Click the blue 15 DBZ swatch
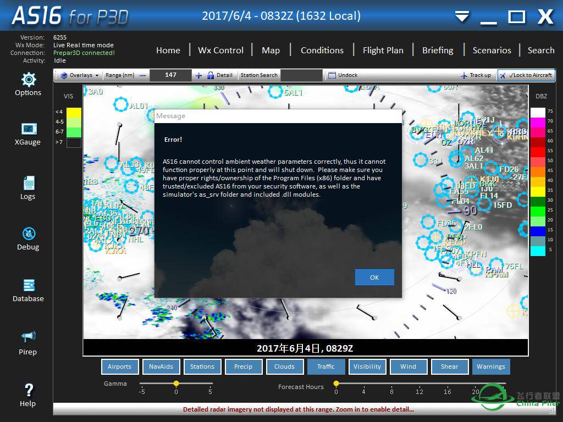The image size is (563, 422). [538, 231]
